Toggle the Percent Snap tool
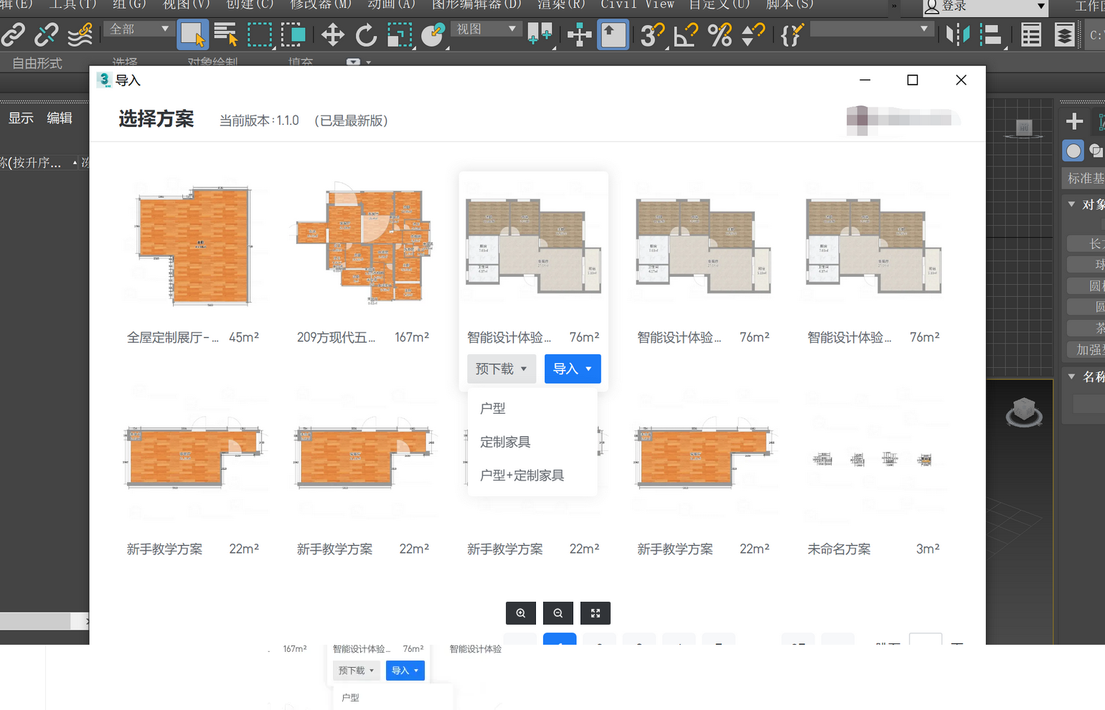 tap(719, 34)
